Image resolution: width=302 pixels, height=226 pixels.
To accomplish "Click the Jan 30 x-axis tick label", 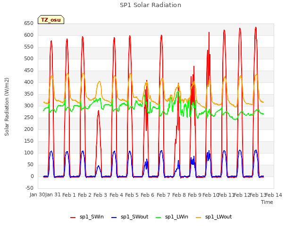I will tap(37, 194).
